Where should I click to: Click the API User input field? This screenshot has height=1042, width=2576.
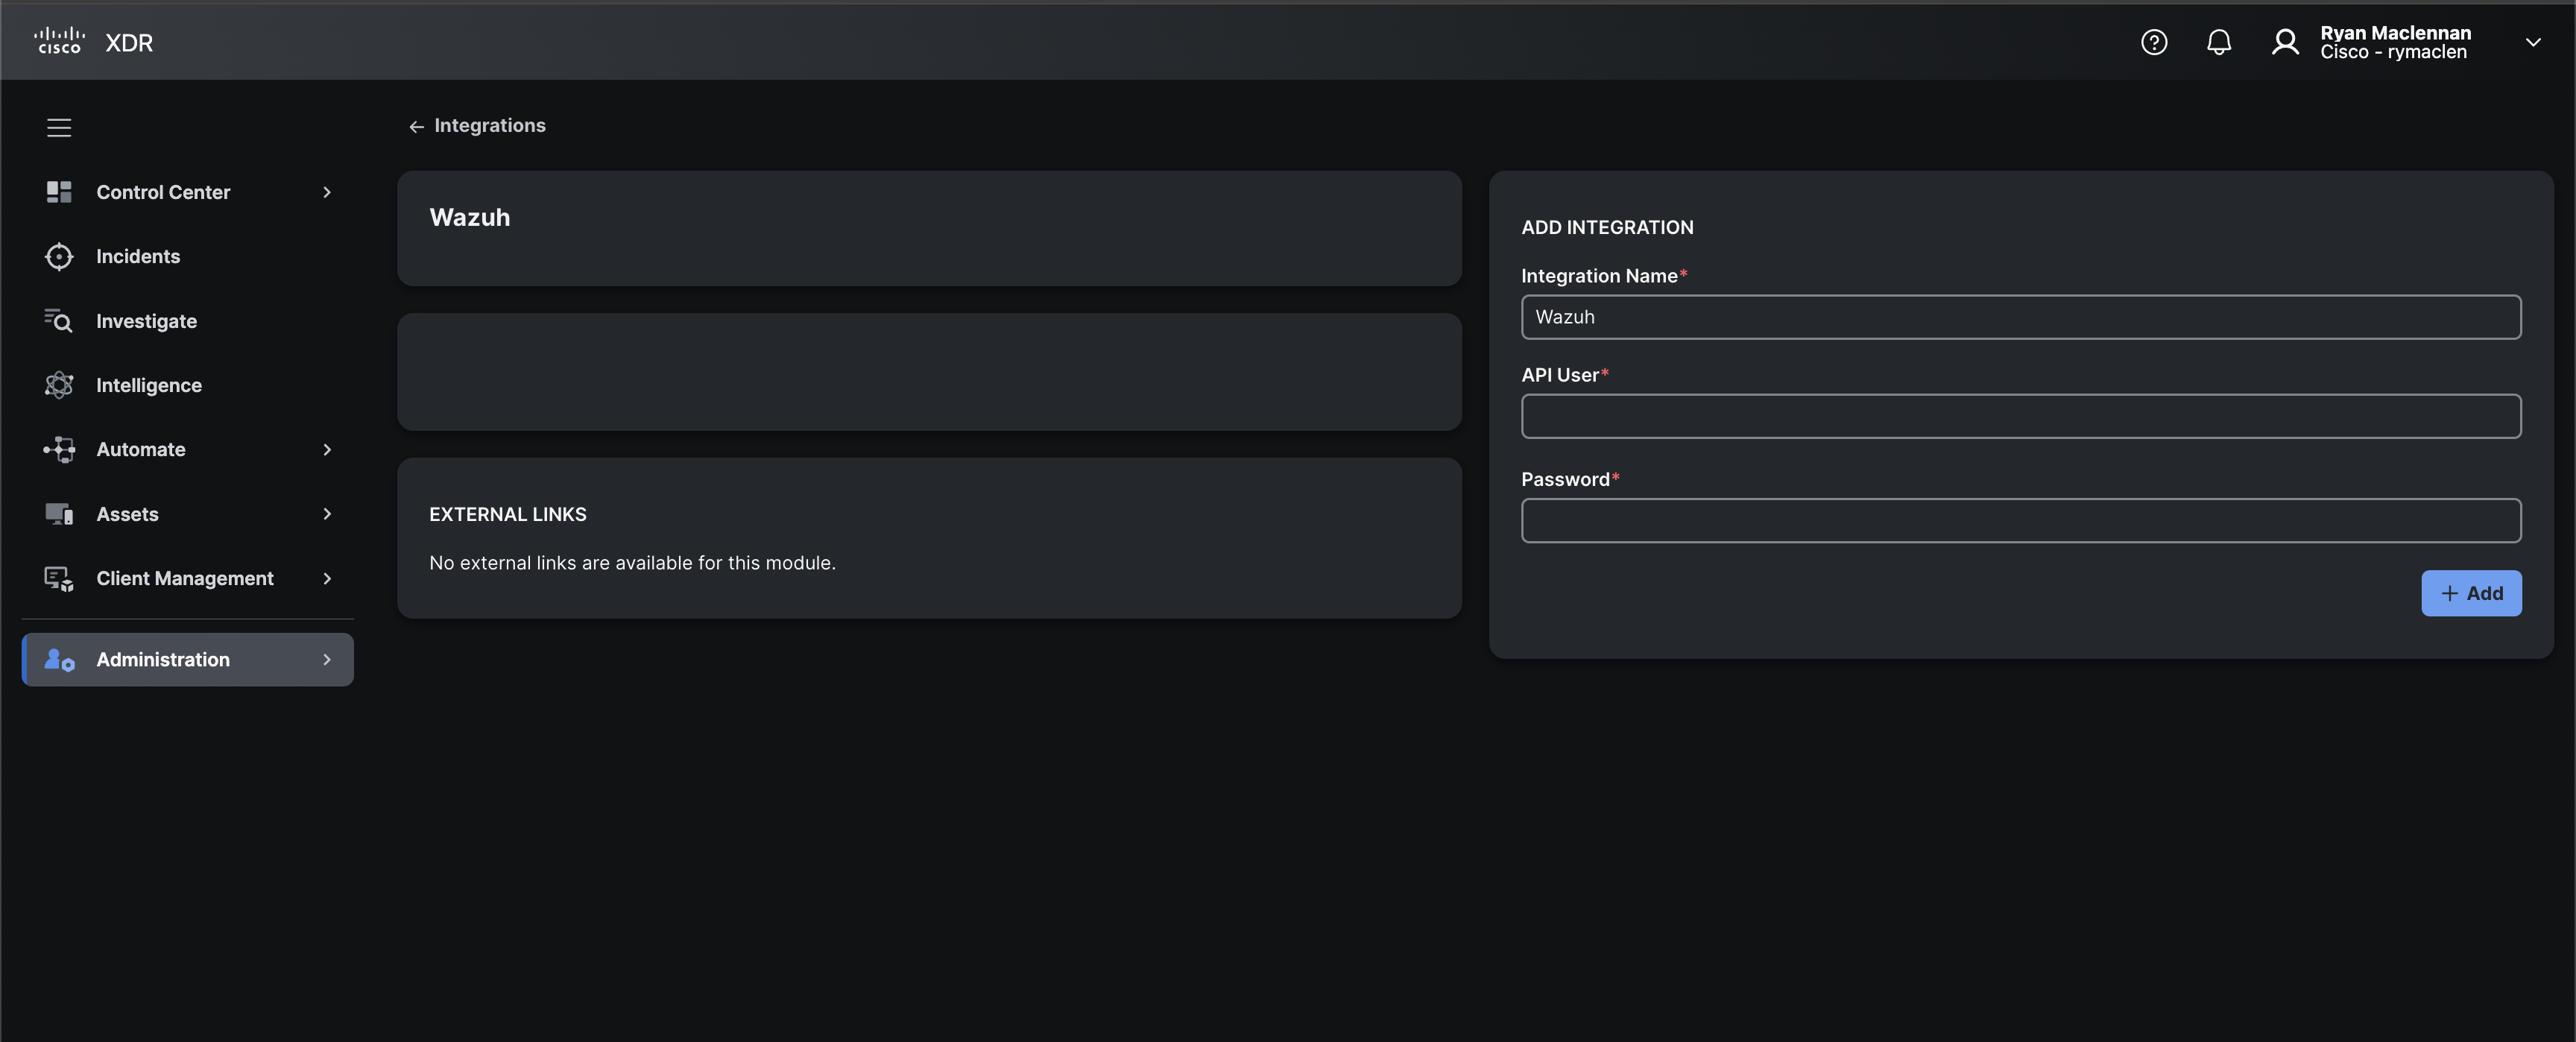pos(2020,416)
